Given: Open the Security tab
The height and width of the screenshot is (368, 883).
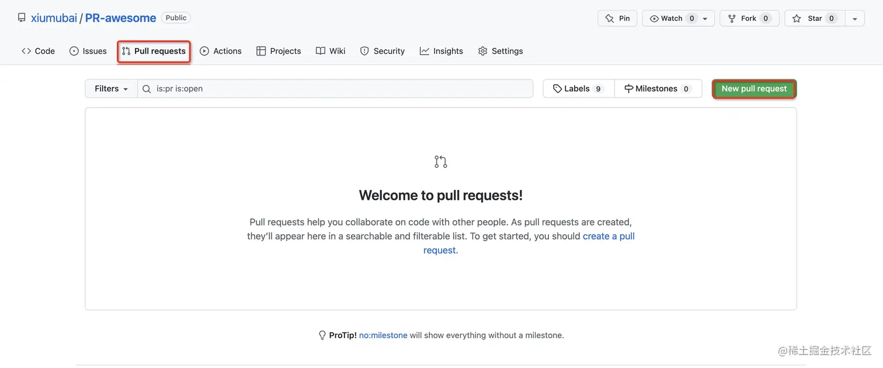Looking at the screenshot, I should tap(383, 51).
